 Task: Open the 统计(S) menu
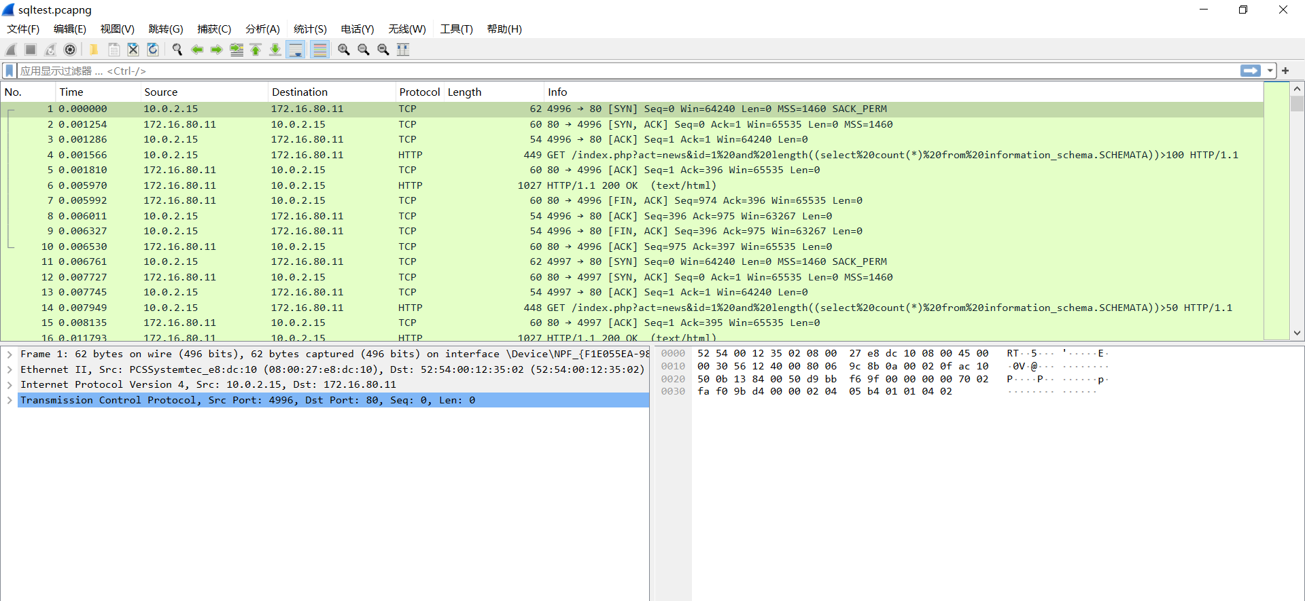point(310,29)
